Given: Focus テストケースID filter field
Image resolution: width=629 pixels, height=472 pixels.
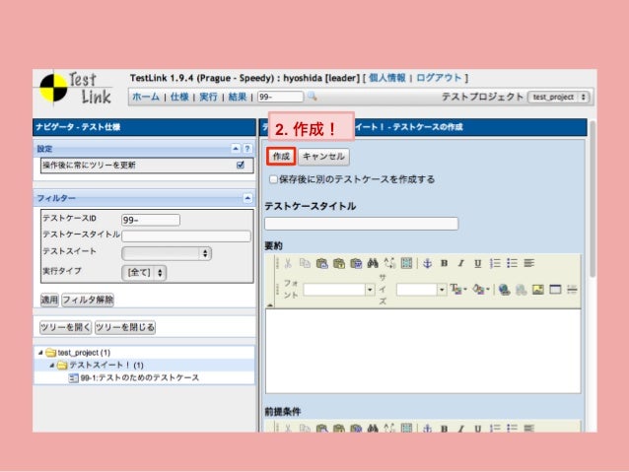Looking at the screenshot, I should (x=151, y=220).
